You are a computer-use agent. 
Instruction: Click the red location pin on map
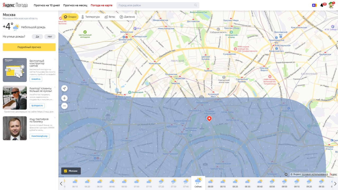coord(209,119)
